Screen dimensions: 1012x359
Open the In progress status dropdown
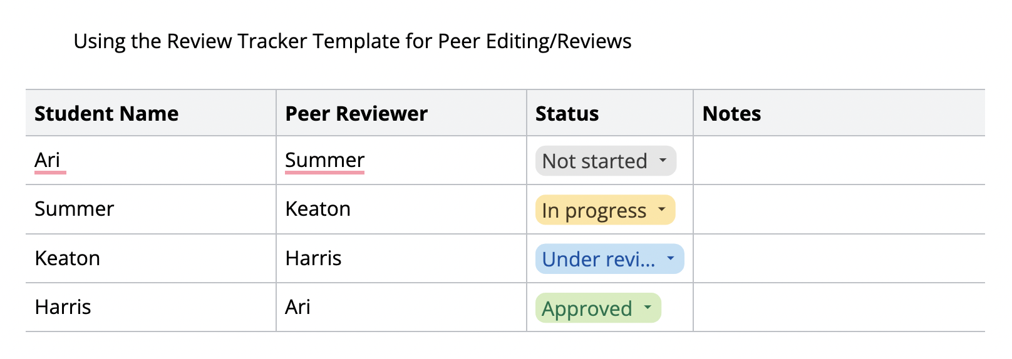coord(605,210)
